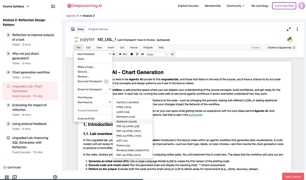Click the Trusted notebook indicator
This screenshot has height=180, width=306.
coord(255,47)
